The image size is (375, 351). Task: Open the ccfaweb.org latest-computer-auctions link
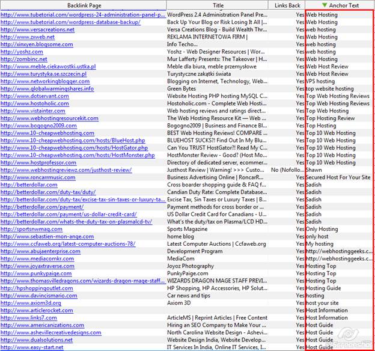[68, 244]
